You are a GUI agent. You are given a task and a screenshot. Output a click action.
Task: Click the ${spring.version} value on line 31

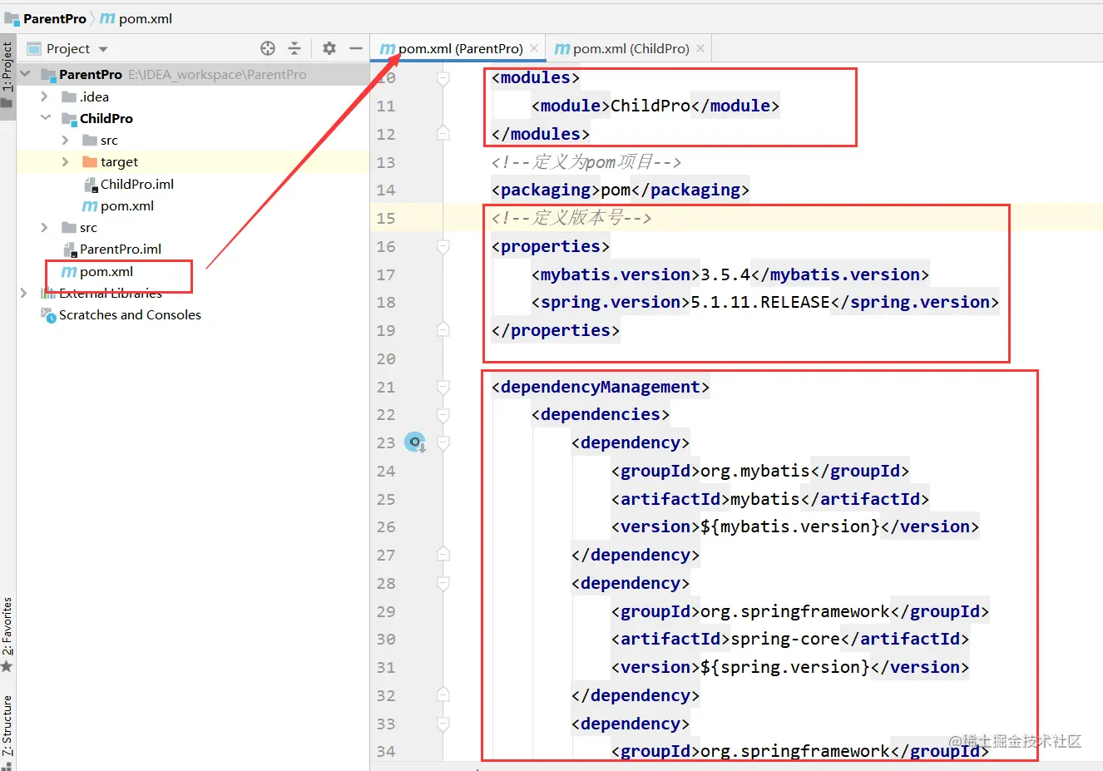click(785, 667)
